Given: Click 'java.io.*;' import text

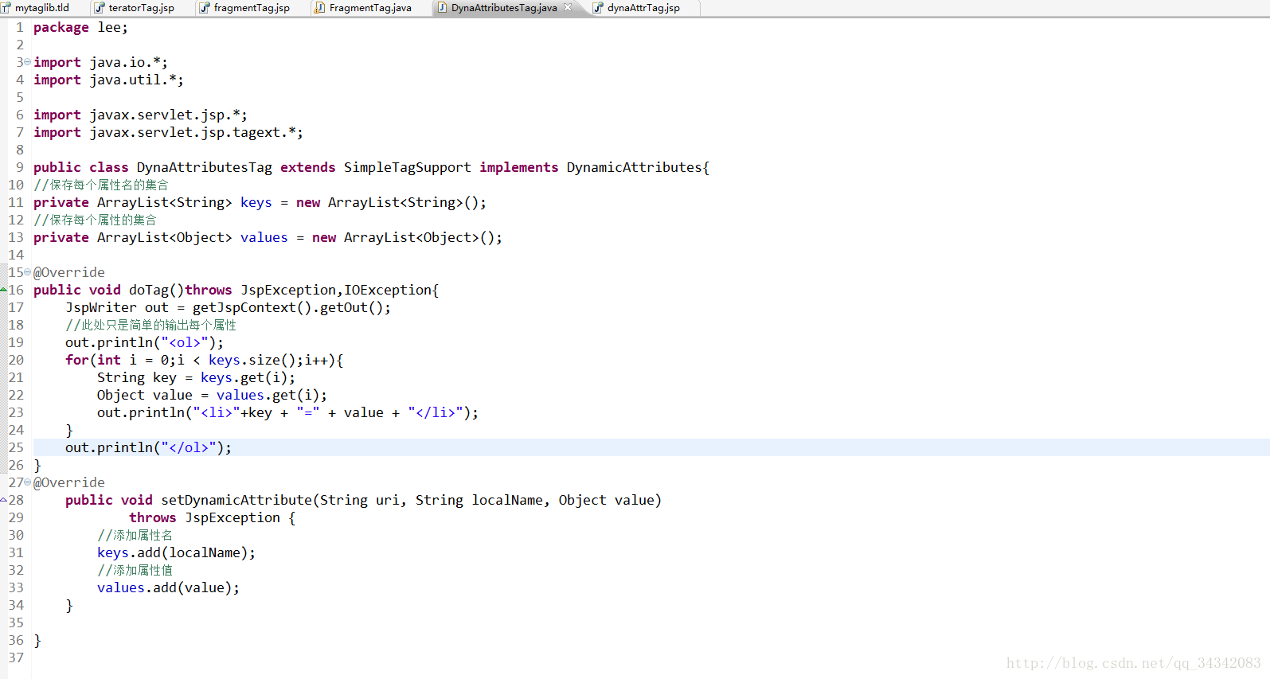Looking at the screenshot, I should point(129,62).
